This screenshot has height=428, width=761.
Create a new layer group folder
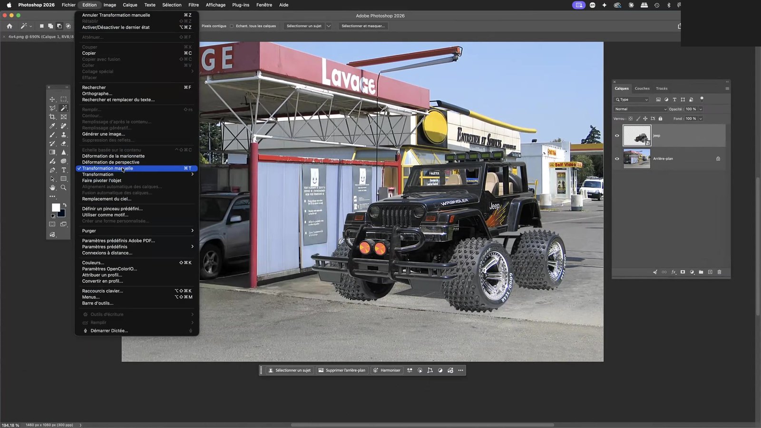701,272
